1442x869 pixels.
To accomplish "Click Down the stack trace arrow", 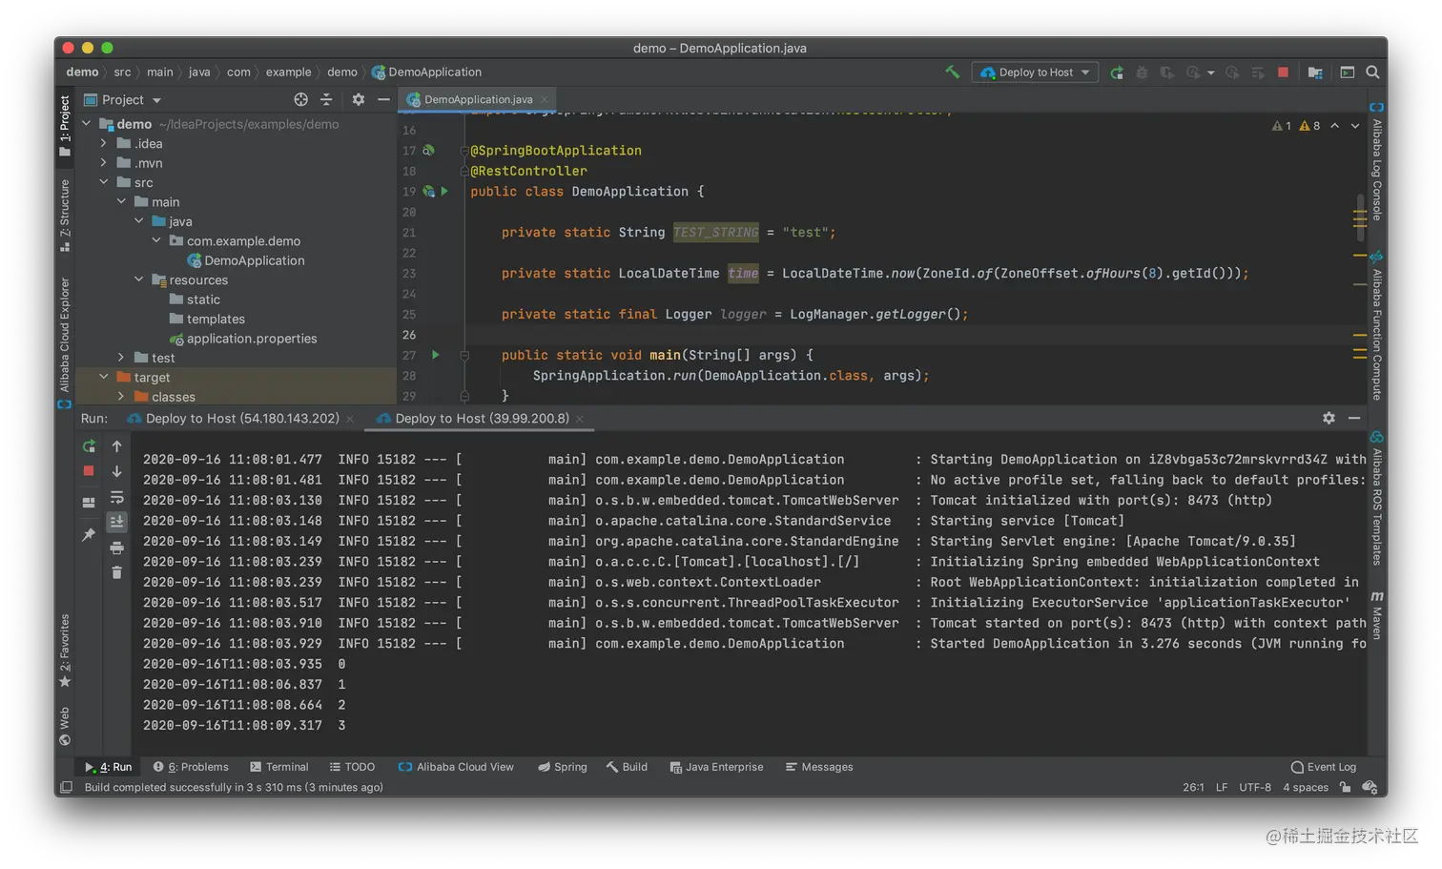I will point(116,471).
